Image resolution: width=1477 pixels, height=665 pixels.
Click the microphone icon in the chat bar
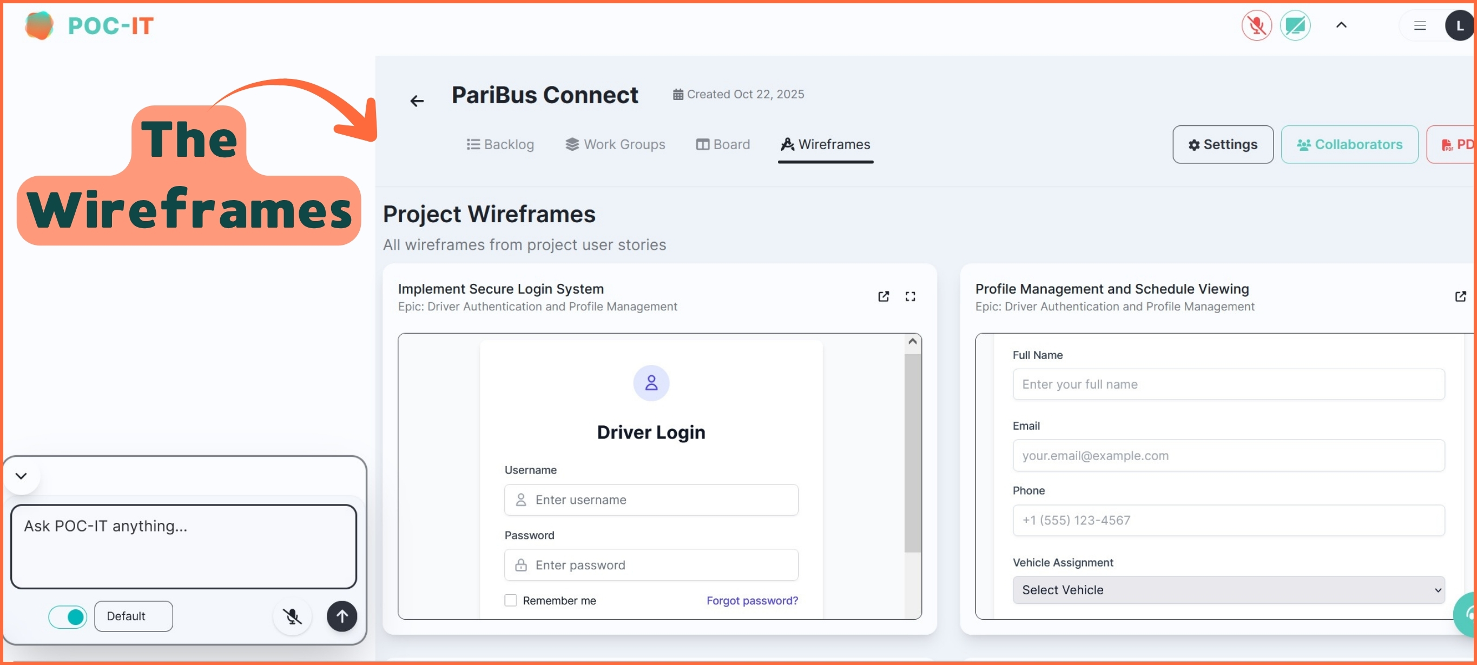pos(292,616)
